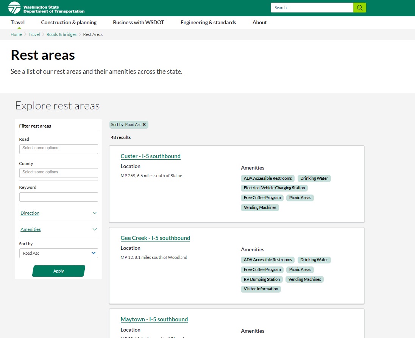This screenshot has width=415, height=338.
Task: Open the Custer - I-5 southbound link
Action: (150, 156)
